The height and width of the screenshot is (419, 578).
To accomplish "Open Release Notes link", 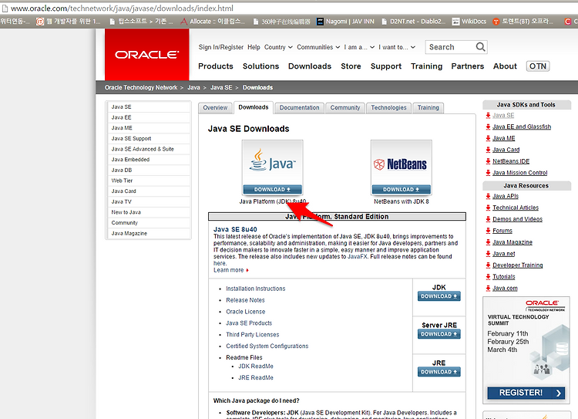I will [245, 300].
